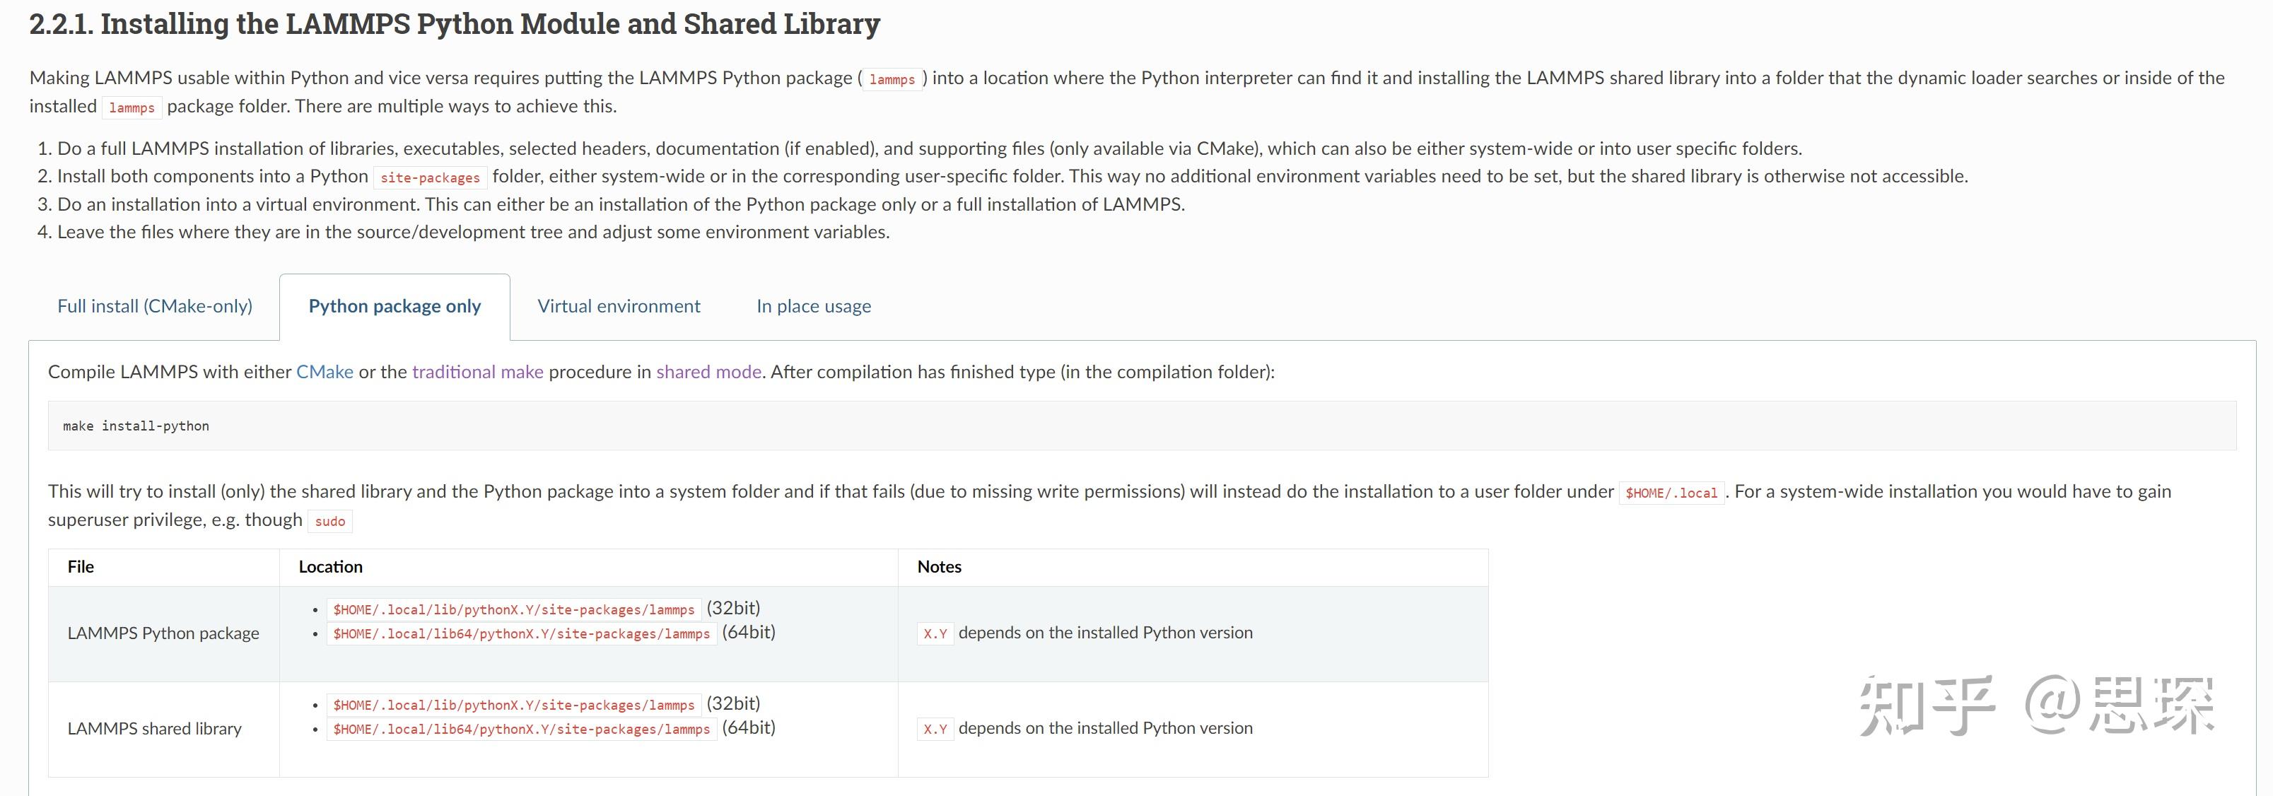Viewport: 2273px width, 796px height.
Task: Click the Notes table column header
Action: click(939, 568)
